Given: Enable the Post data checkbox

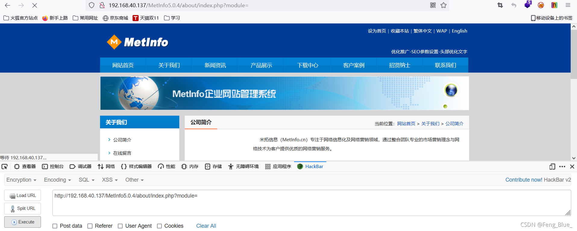Looking at the screenshot, I should point(55,226).
